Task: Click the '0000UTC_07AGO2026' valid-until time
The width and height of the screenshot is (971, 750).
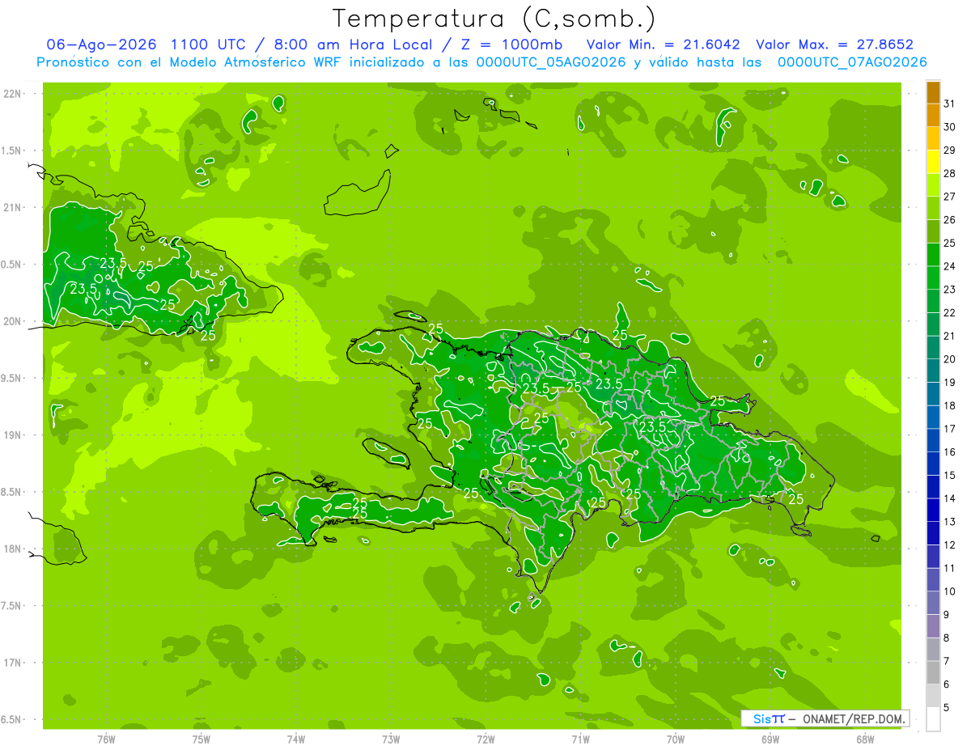Action: point(851,62)
